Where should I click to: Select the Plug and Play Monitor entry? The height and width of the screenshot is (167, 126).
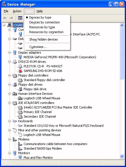(x=38, y=157)
